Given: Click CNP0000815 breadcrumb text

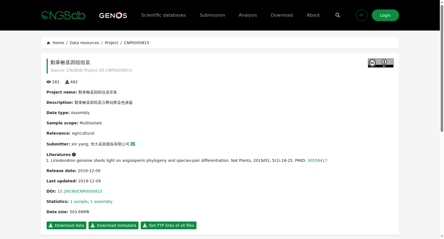Looking at the screenshot, I should (x=137, y=43).
